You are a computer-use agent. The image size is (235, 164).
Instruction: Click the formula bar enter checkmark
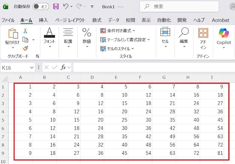point(55,68)
